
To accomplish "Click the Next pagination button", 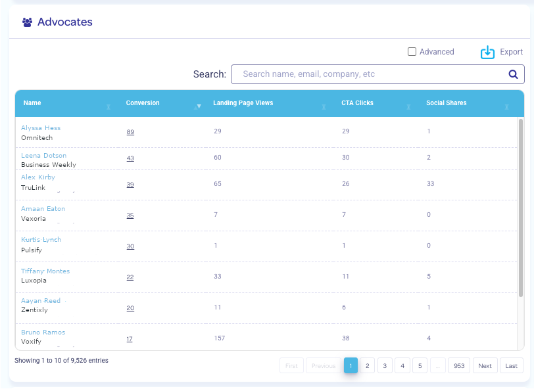I will click(x=485, y=366).
